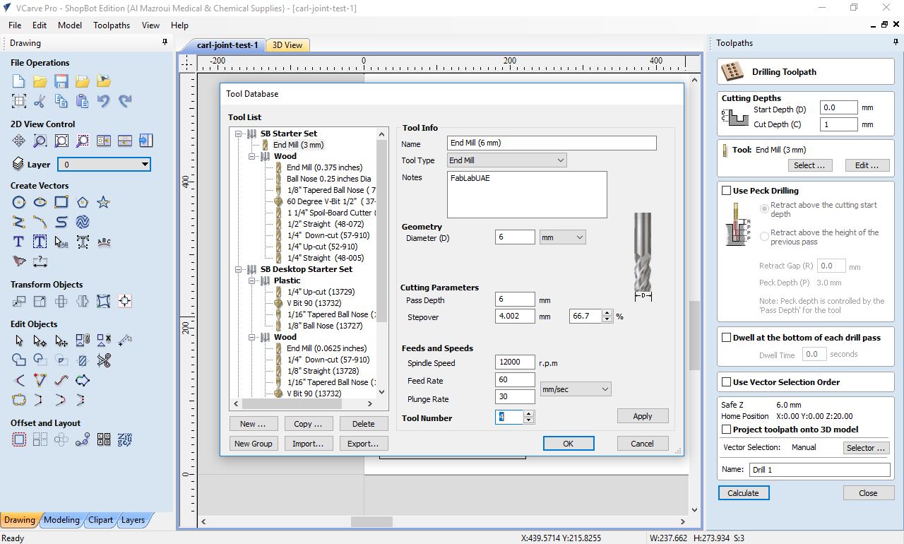
Task: Click the Layers stack icon beside Layer
Action: pyautogui.click(x=18, y=165)
